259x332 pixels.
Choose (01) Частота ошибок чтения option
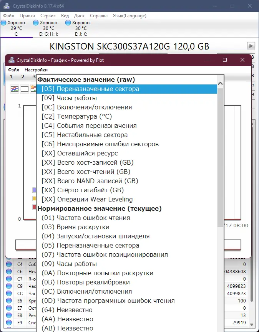click(127, 218)
